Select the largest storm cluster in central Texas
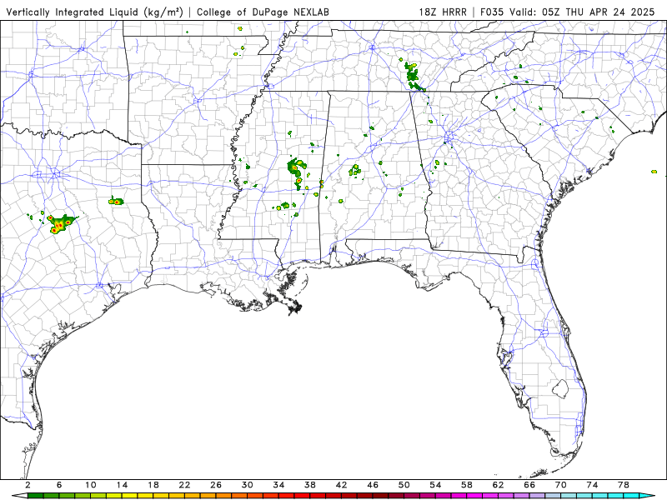 61,224
